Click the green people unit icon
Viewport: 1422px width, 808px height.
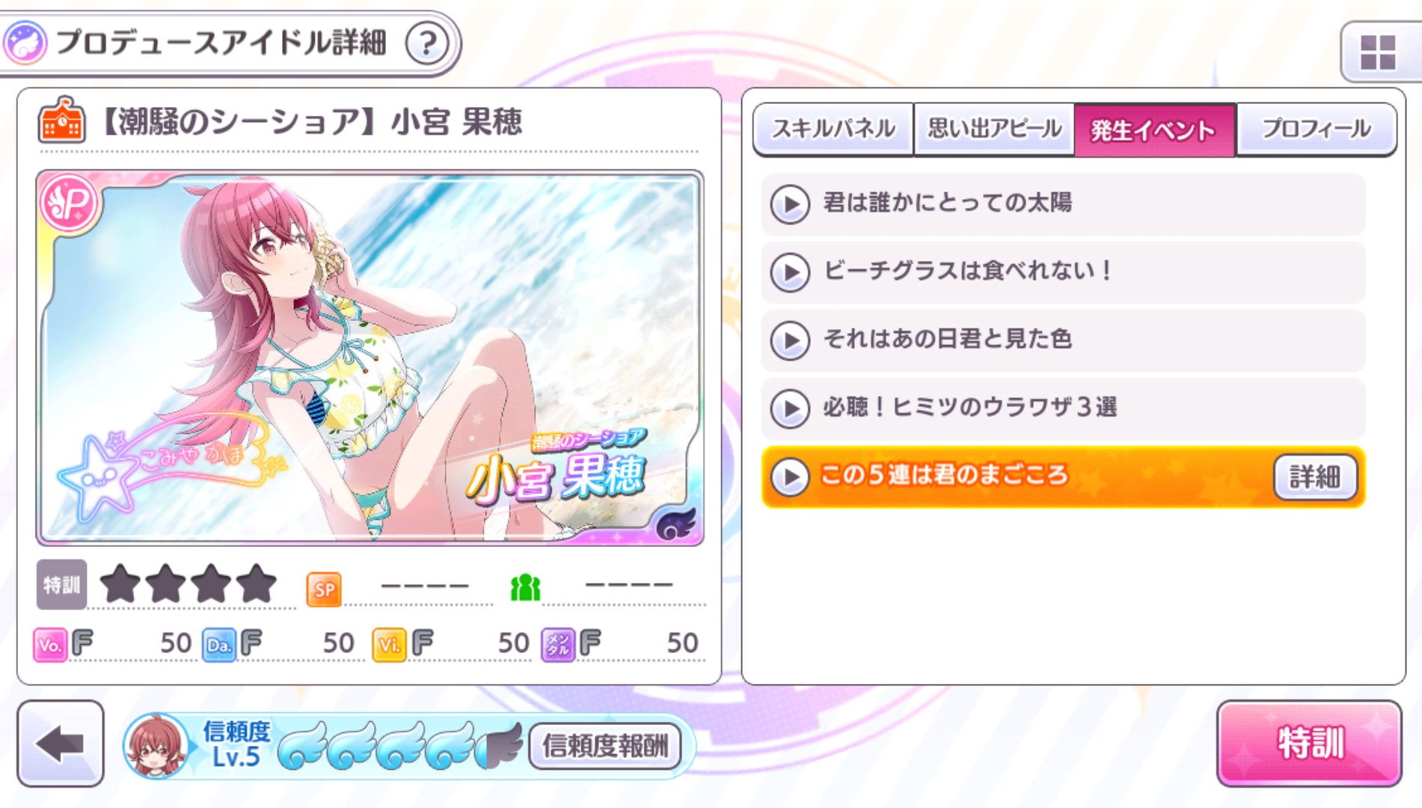click(x=525, y=588)
